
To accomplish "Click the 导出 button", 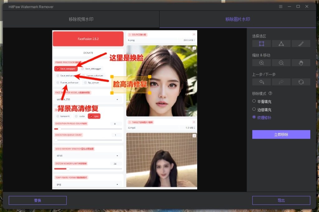I will tap(281, 200).
